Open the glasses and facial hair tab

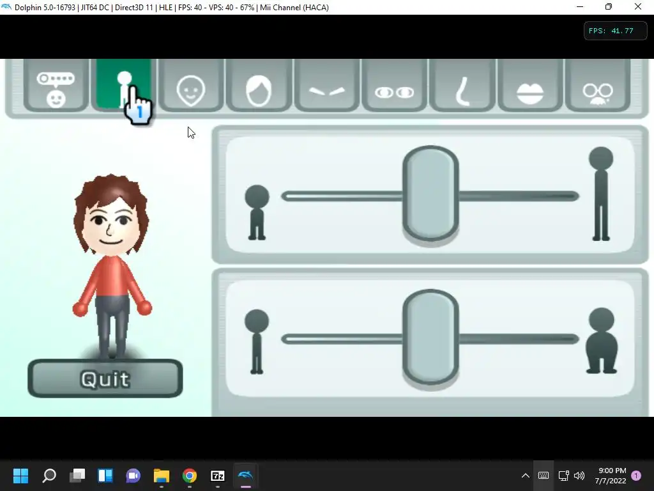coord(598,85)
